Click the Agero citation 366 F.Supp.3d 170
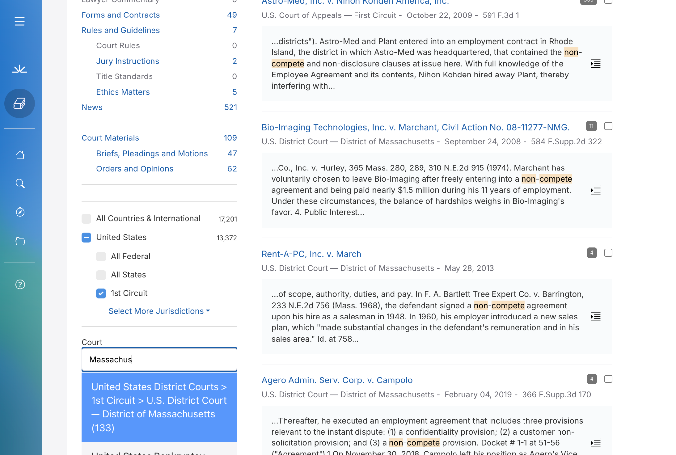 point(556,394)
